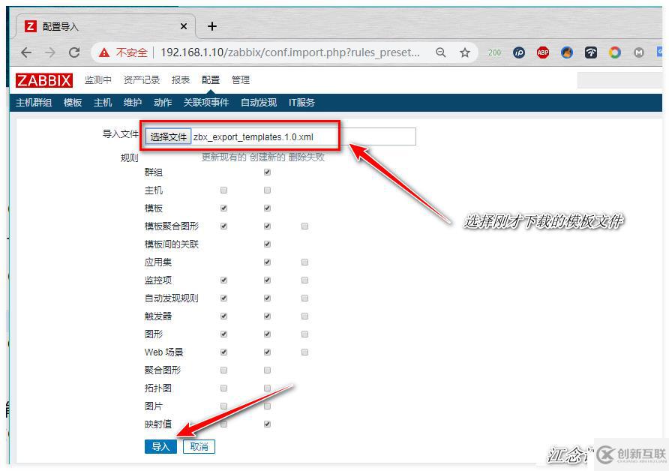Toggle 模板 create-new checkbox
The height and width of the screenshot is (471, 669).
point(267,208)
